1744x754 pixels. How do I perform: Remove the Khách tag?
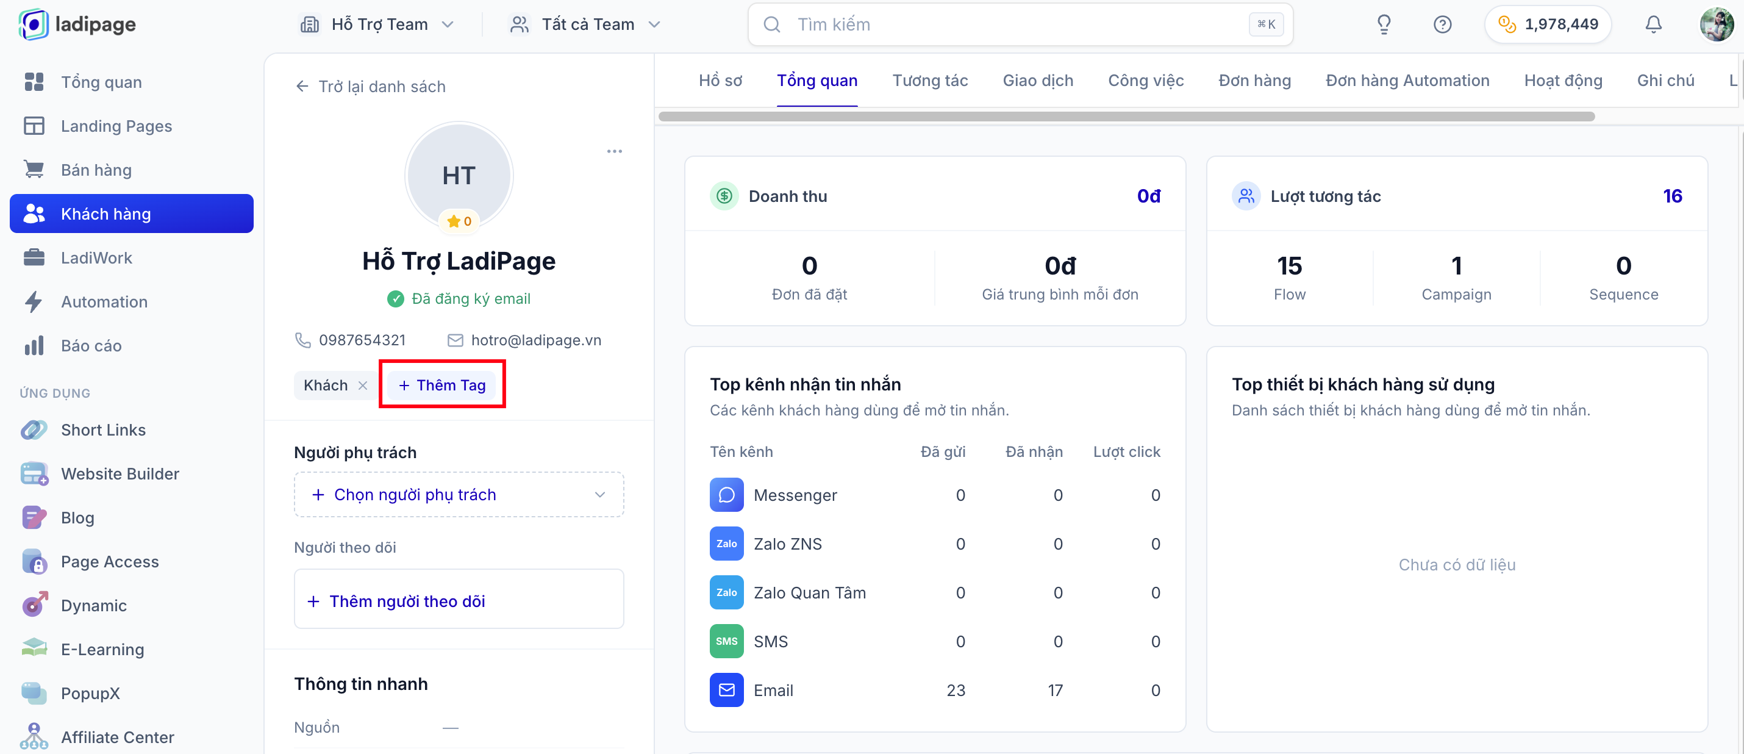pyautogui.click(x=363, y=386)
